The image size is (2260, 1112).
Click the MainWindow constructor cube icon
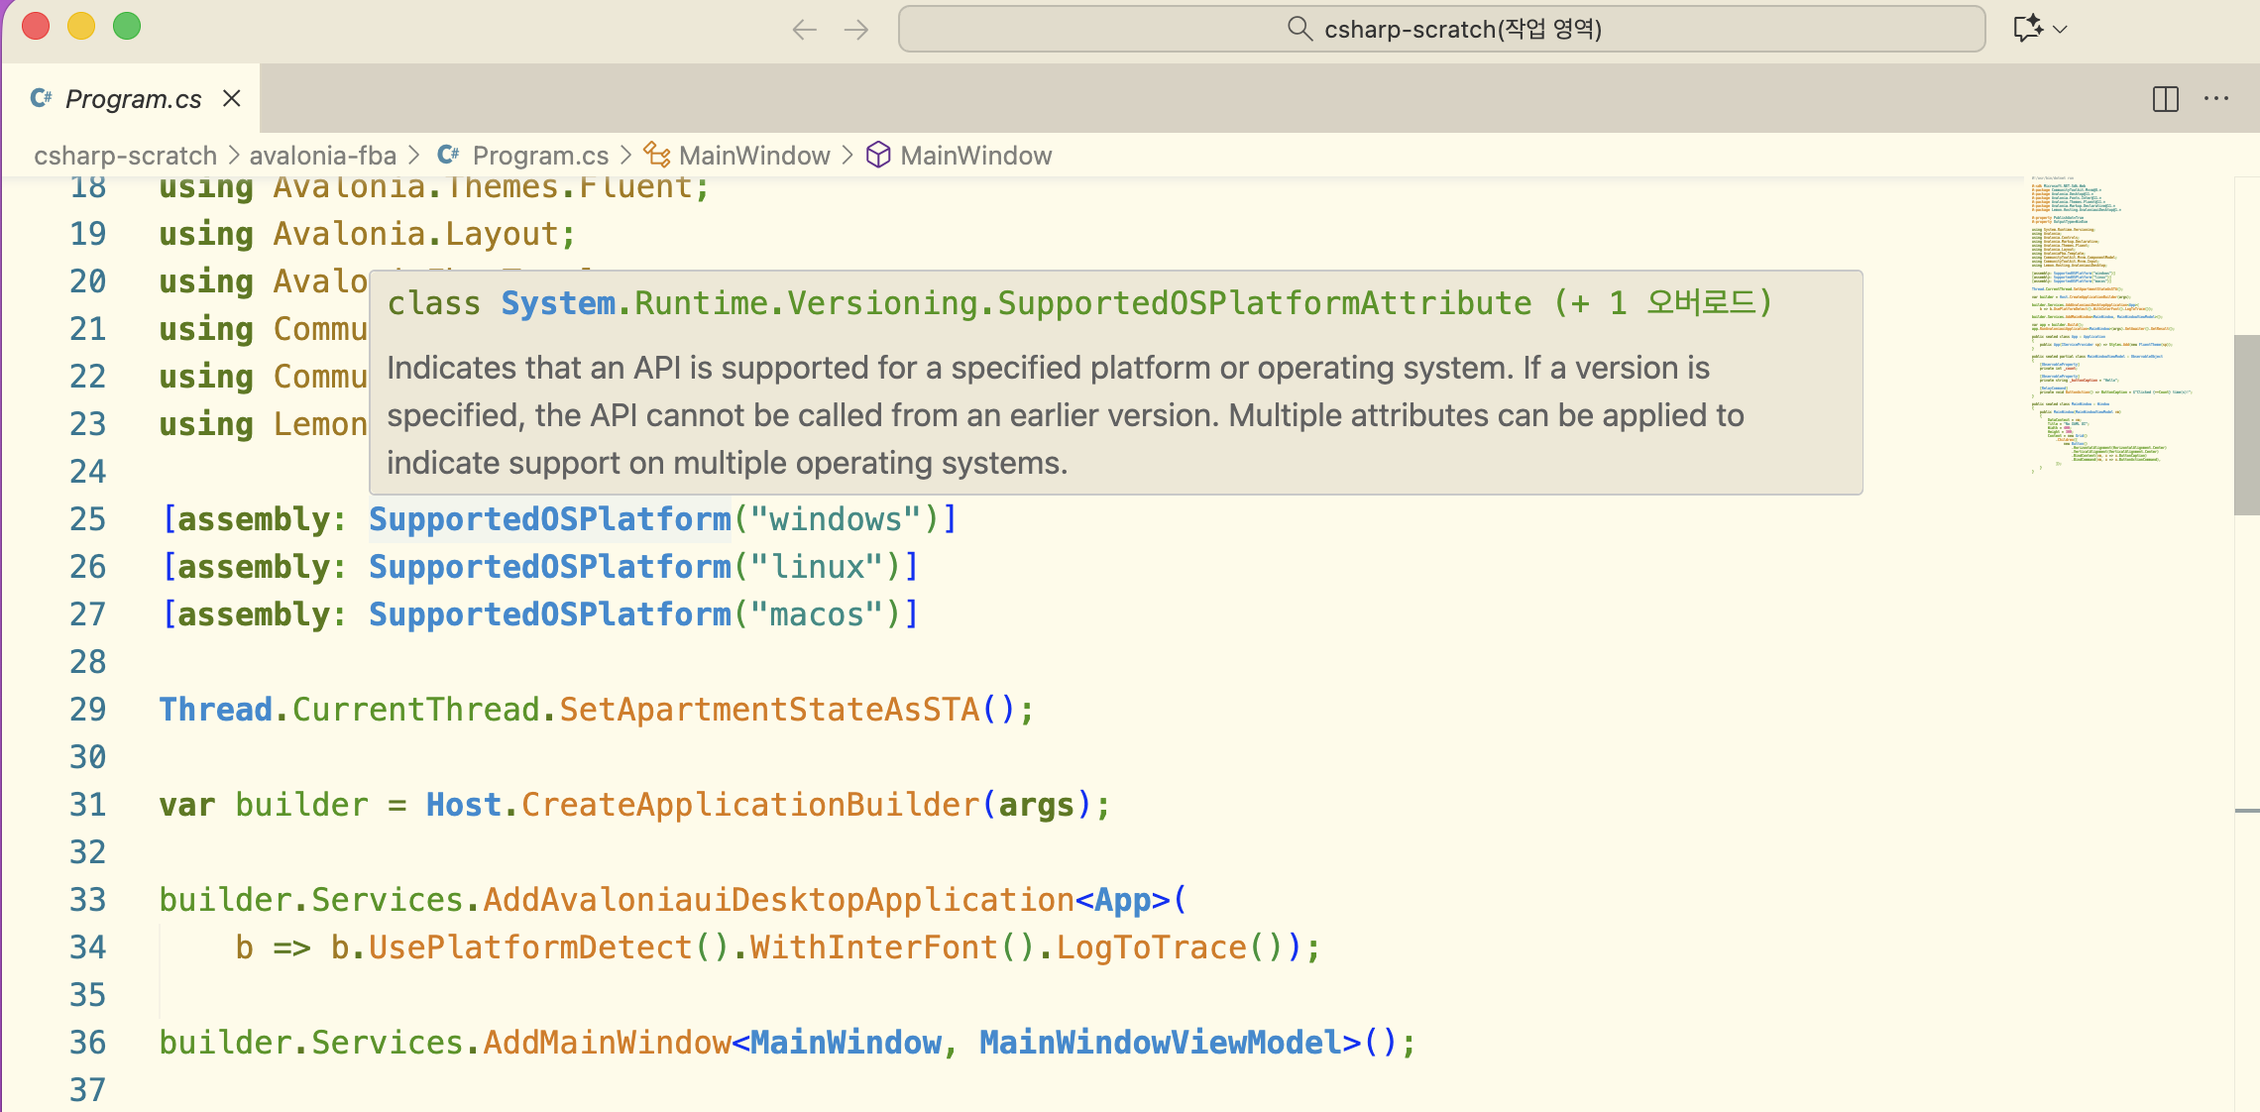(878, 155)
